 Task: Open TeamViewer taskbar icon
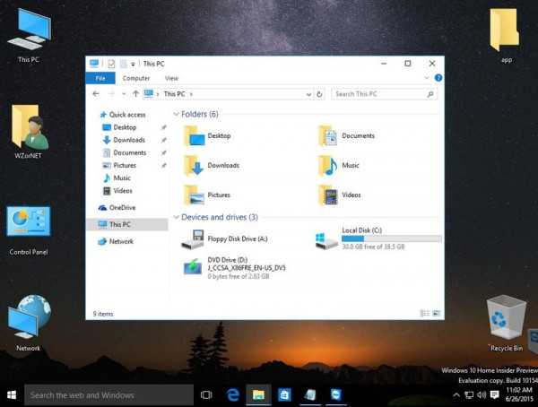[336, 395]
